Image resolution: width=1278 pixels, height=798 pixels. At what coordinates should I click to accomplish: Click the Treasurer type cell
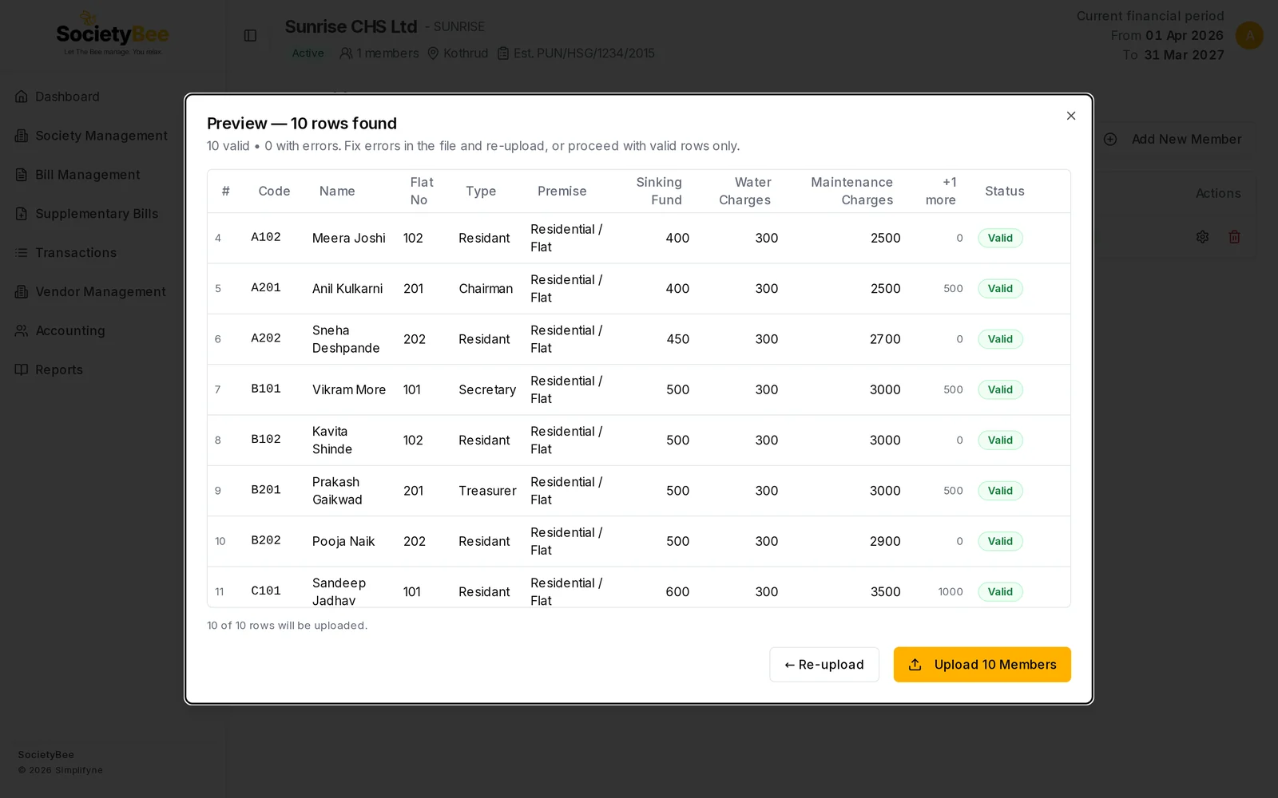pyautogui.click(x=487, y=491)
